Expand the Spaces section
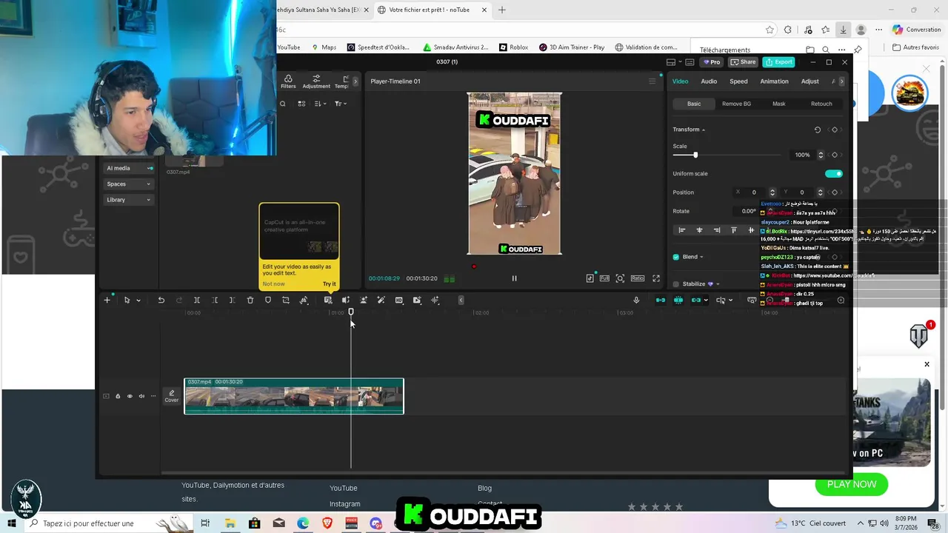This screenshot has width=948, height=533. click(128, 184)
